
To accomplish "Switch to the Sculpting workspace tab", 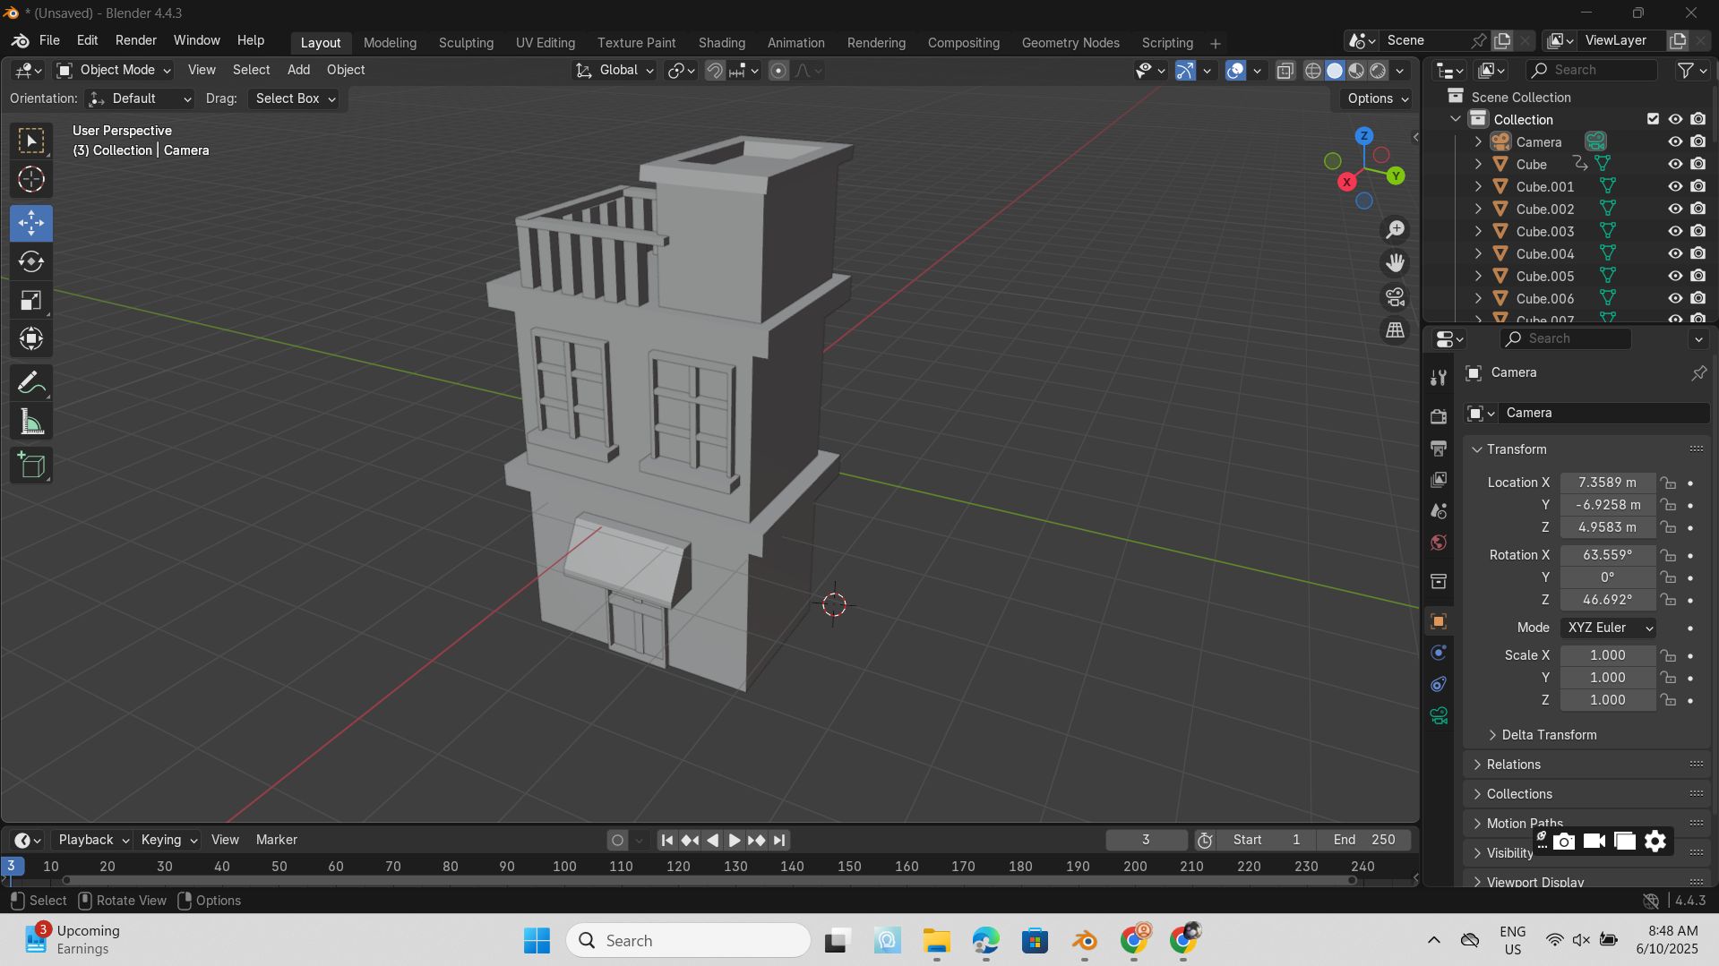I will 466,43.
